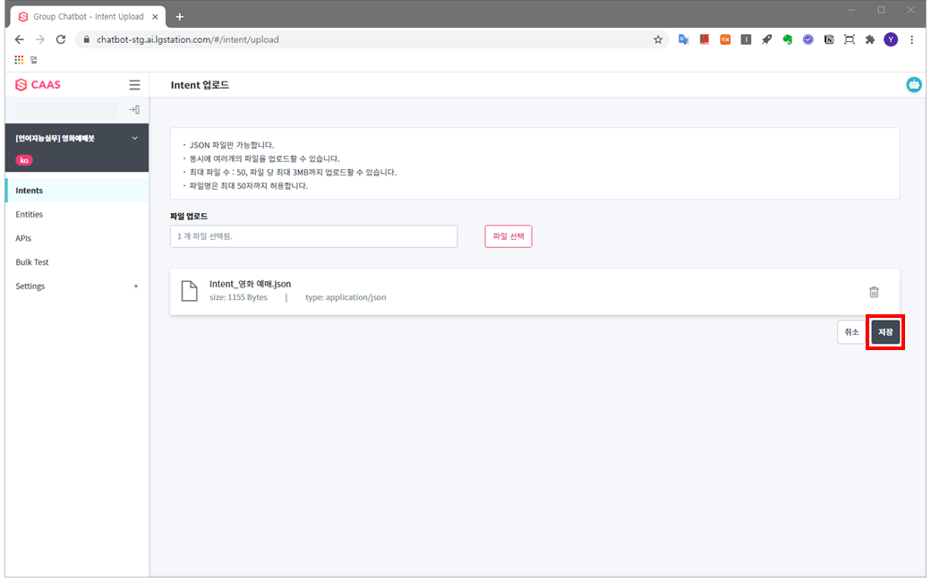Open the Notion extension icon
Screen dimensions: 931x582
829,39
